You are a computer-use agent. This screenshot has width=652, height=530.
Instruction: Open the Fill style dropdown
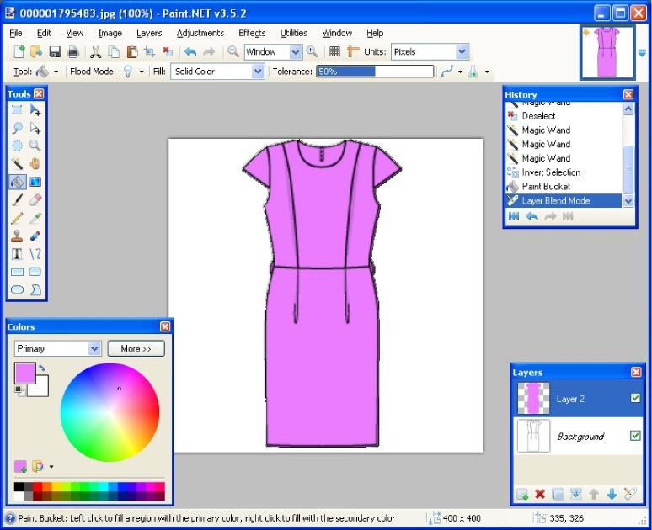tap(259, 72)
